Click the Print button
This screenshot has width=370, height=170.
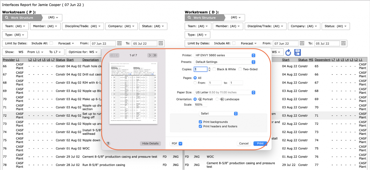pos(260,143)
